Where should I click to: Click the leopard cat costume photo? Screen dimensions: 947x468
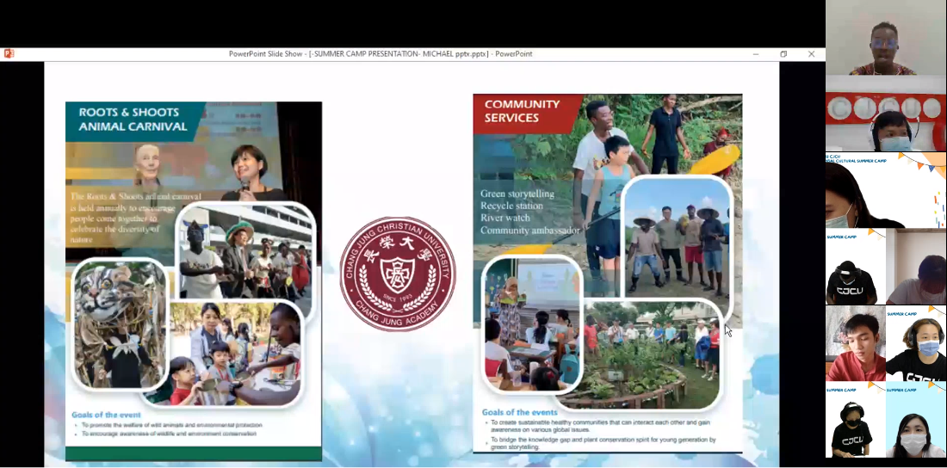(117, 323)
